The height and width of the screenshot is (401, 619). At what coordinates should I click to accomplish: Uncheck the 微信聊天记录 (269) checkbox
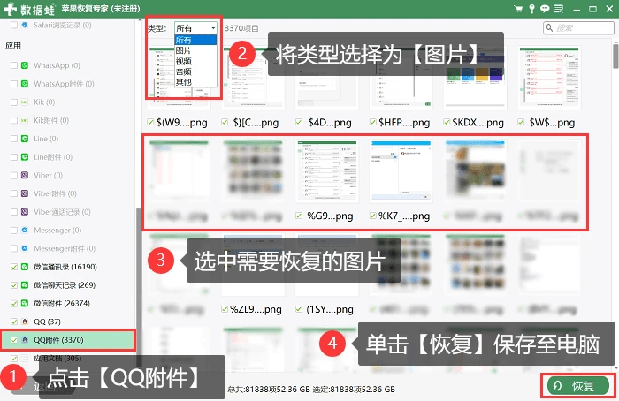pos(14,285)
